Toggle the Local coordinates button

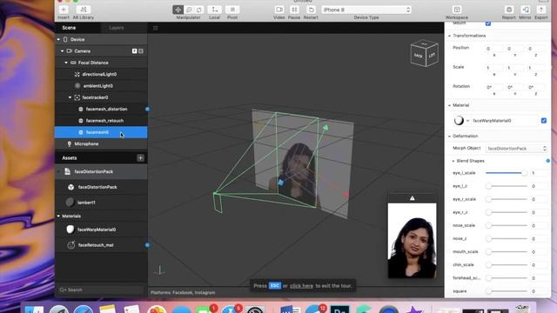pos(215,10)
